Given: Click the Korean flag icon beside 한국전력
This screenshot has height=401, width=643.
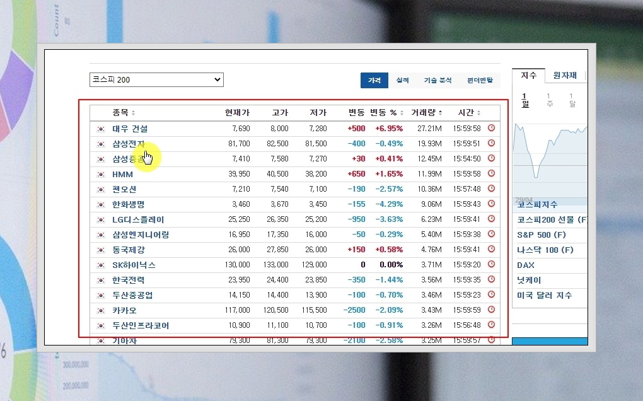Looking at the screenshot, I should click(100, 281).
